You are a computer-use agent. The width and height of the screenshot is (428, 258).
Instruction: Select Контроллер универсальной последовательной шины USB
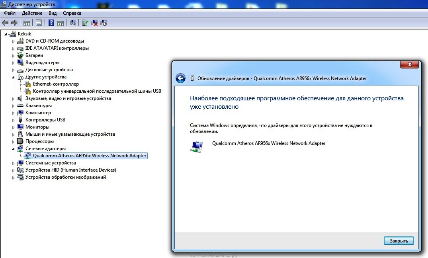97,91
